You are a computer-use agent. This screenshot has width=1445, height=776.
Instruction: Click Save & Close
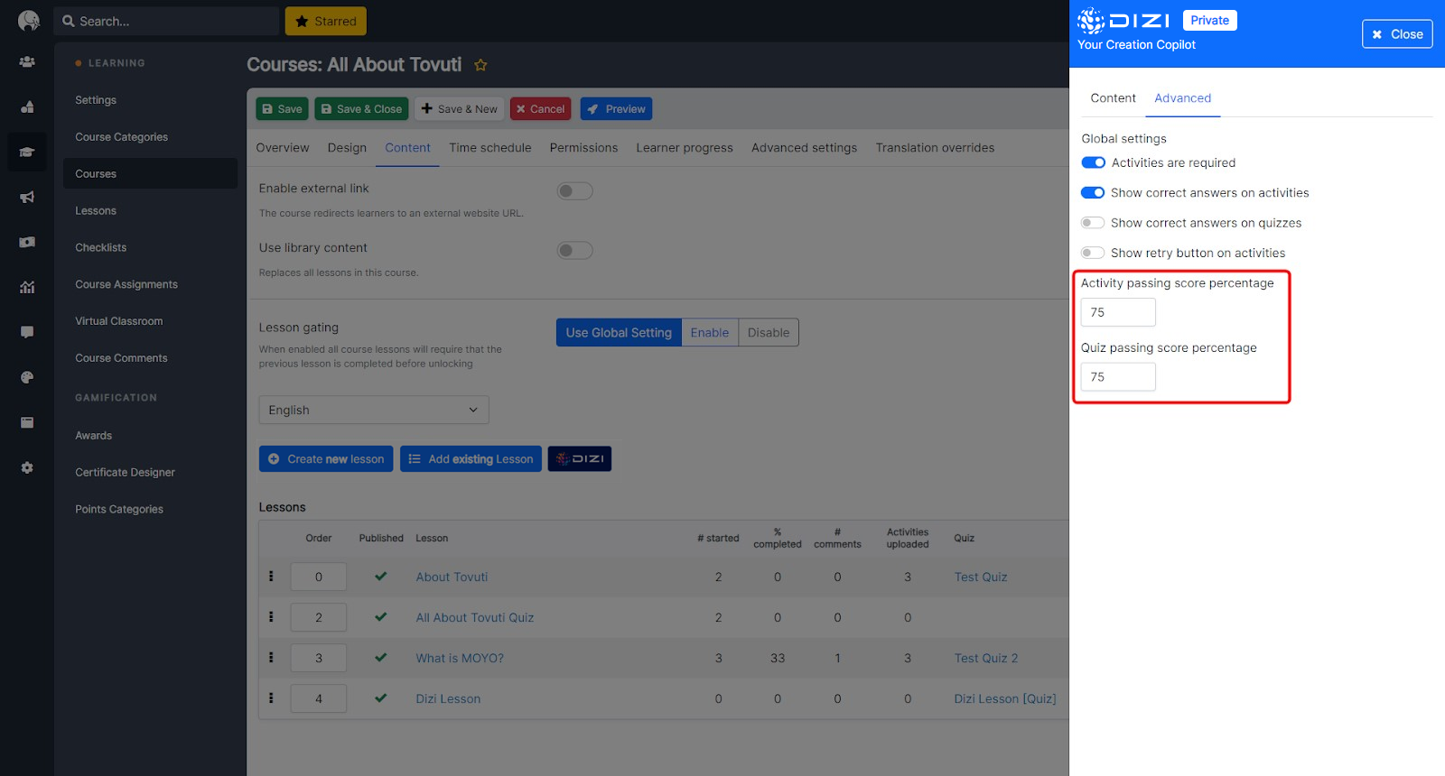coord(361,109)
